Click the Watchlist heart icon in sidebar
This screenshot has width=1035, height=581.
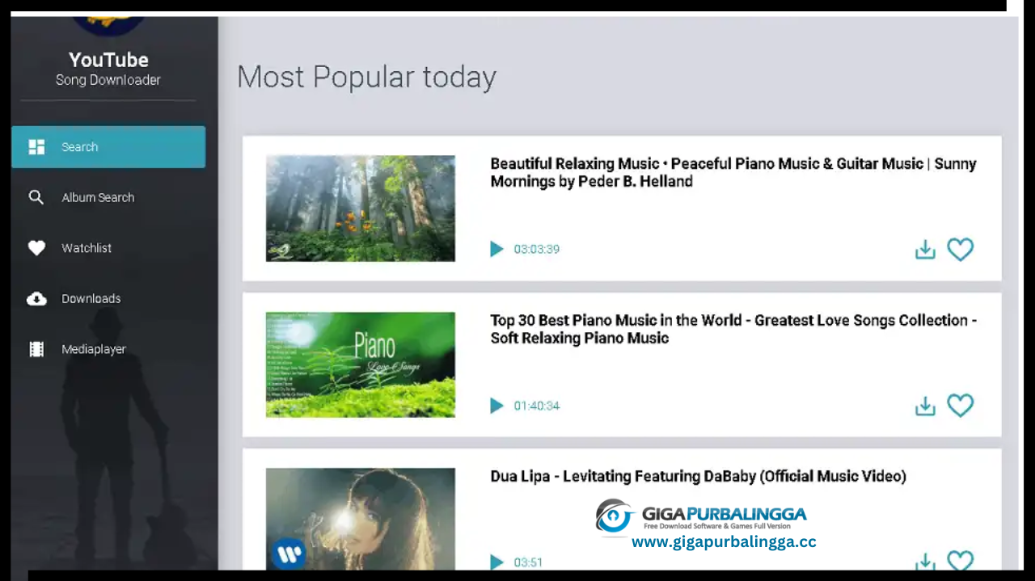point(36,248)
